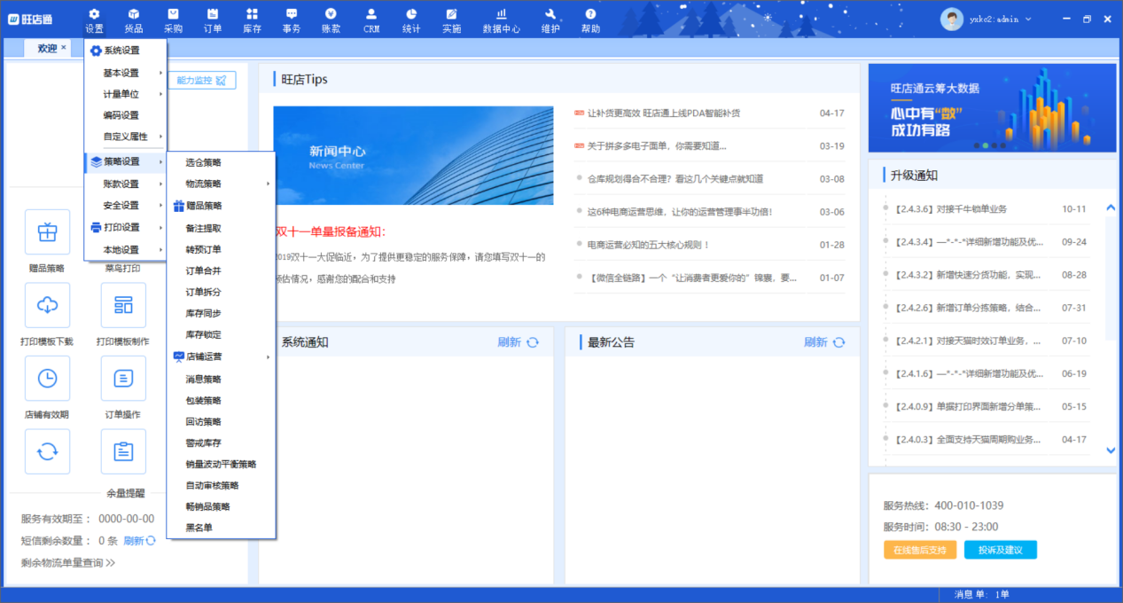
Task: Switch to the 欢迎 tab
Action: click(x=47, y=48)
